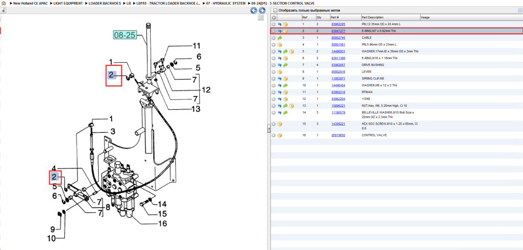The width and height of the screenshot is (523, 250).
Task: Select 'CONTROL VALVE' description text
Action: (x=374, y=135)
